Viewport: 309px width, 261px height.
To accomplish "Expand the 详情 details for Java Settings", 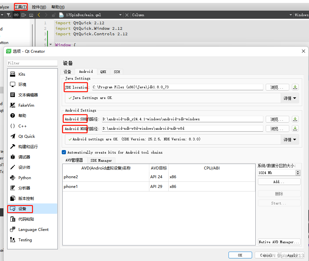I will tap(290, 98).
